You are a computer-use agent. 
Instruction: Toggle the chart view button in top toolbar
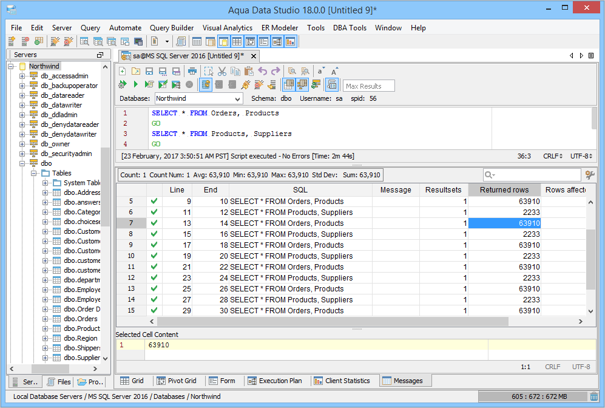tap(290, 41)
